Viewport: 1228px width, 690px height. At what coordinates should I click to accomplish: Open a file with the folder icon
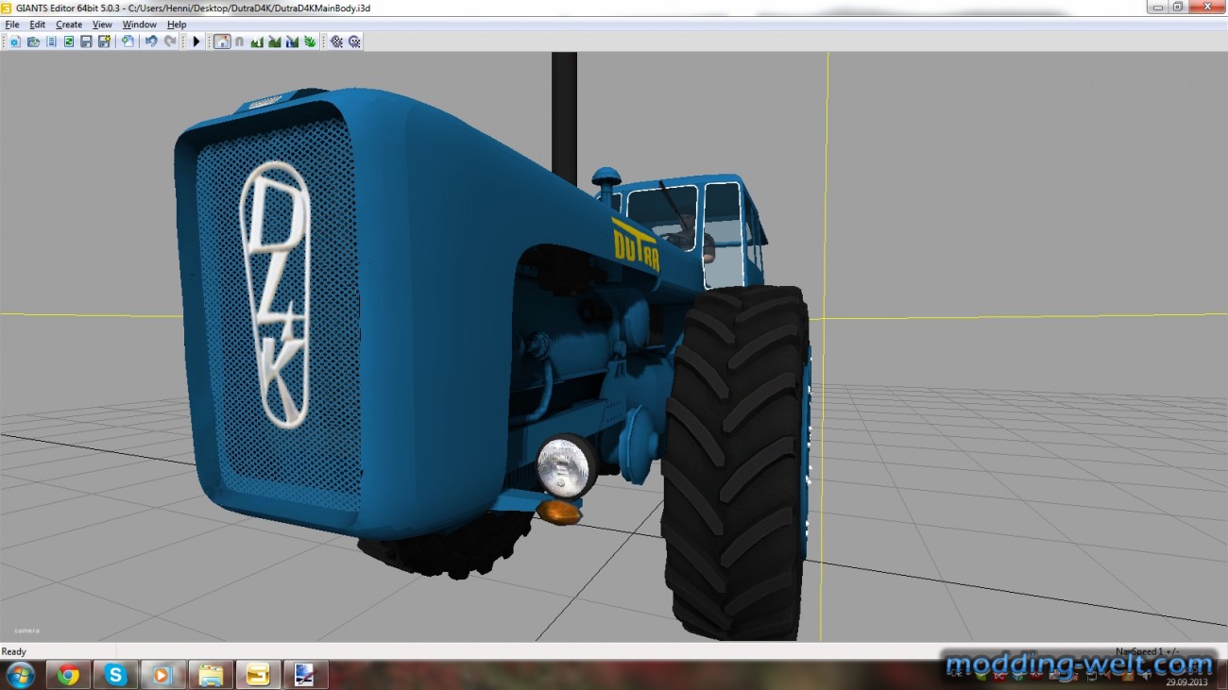(33, 42)
